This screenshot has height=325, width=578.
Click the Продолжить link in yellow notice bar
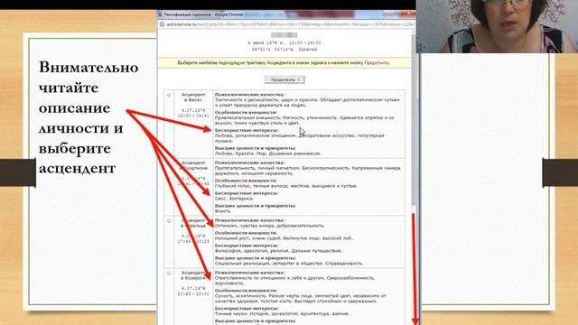click(377, 63)
